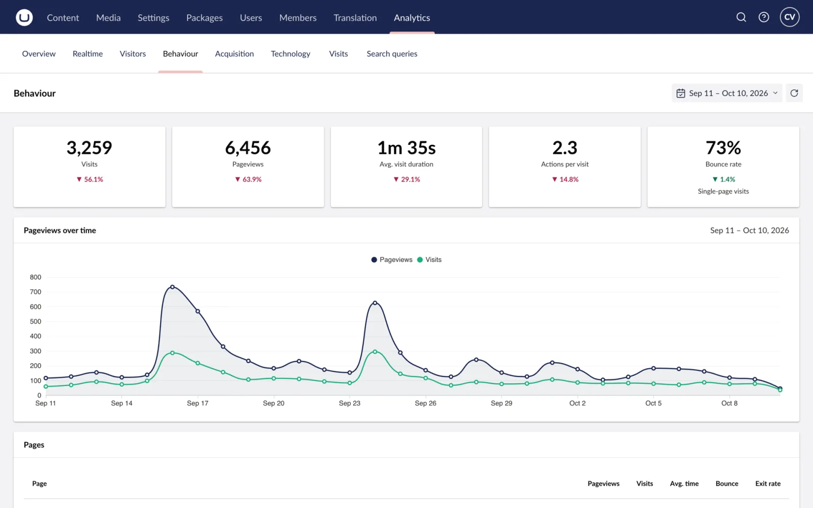Viewport: 813px width, 508px height.
Task: Open the Members section
Action: click(x=298, y=18)
